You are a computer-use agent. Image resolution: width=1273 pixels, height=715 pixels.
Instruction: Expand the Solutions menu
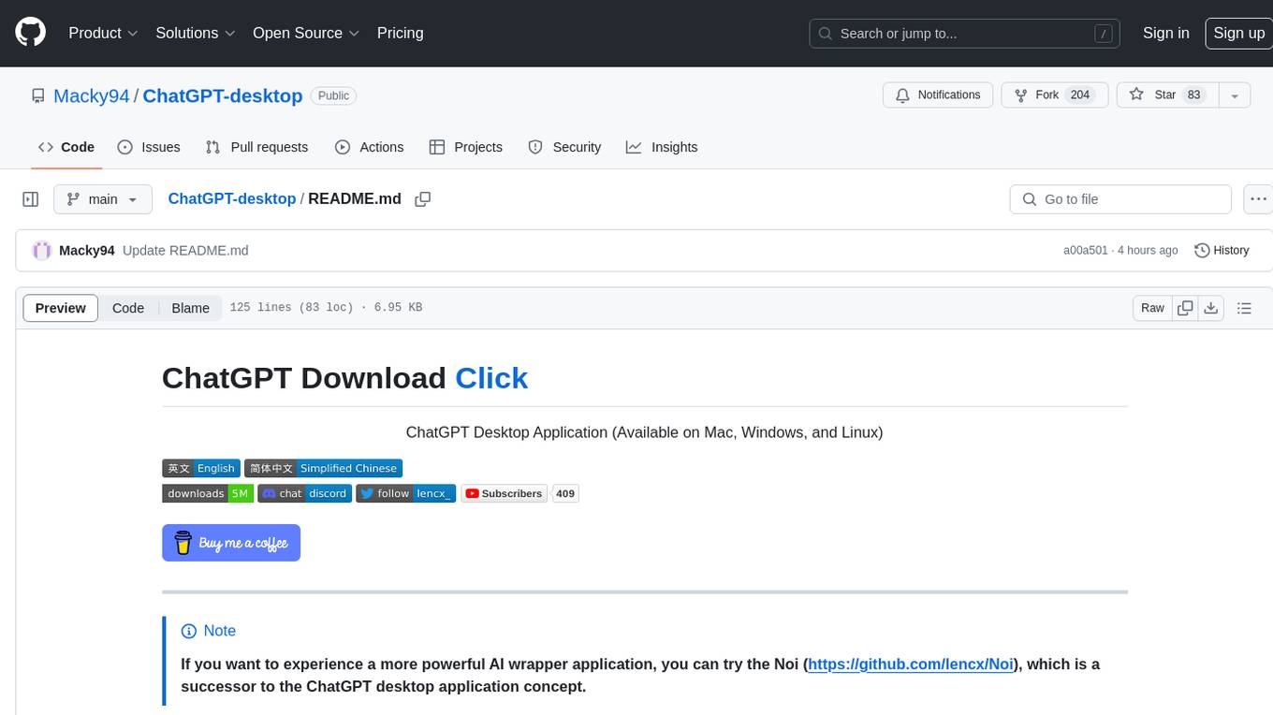196,33
